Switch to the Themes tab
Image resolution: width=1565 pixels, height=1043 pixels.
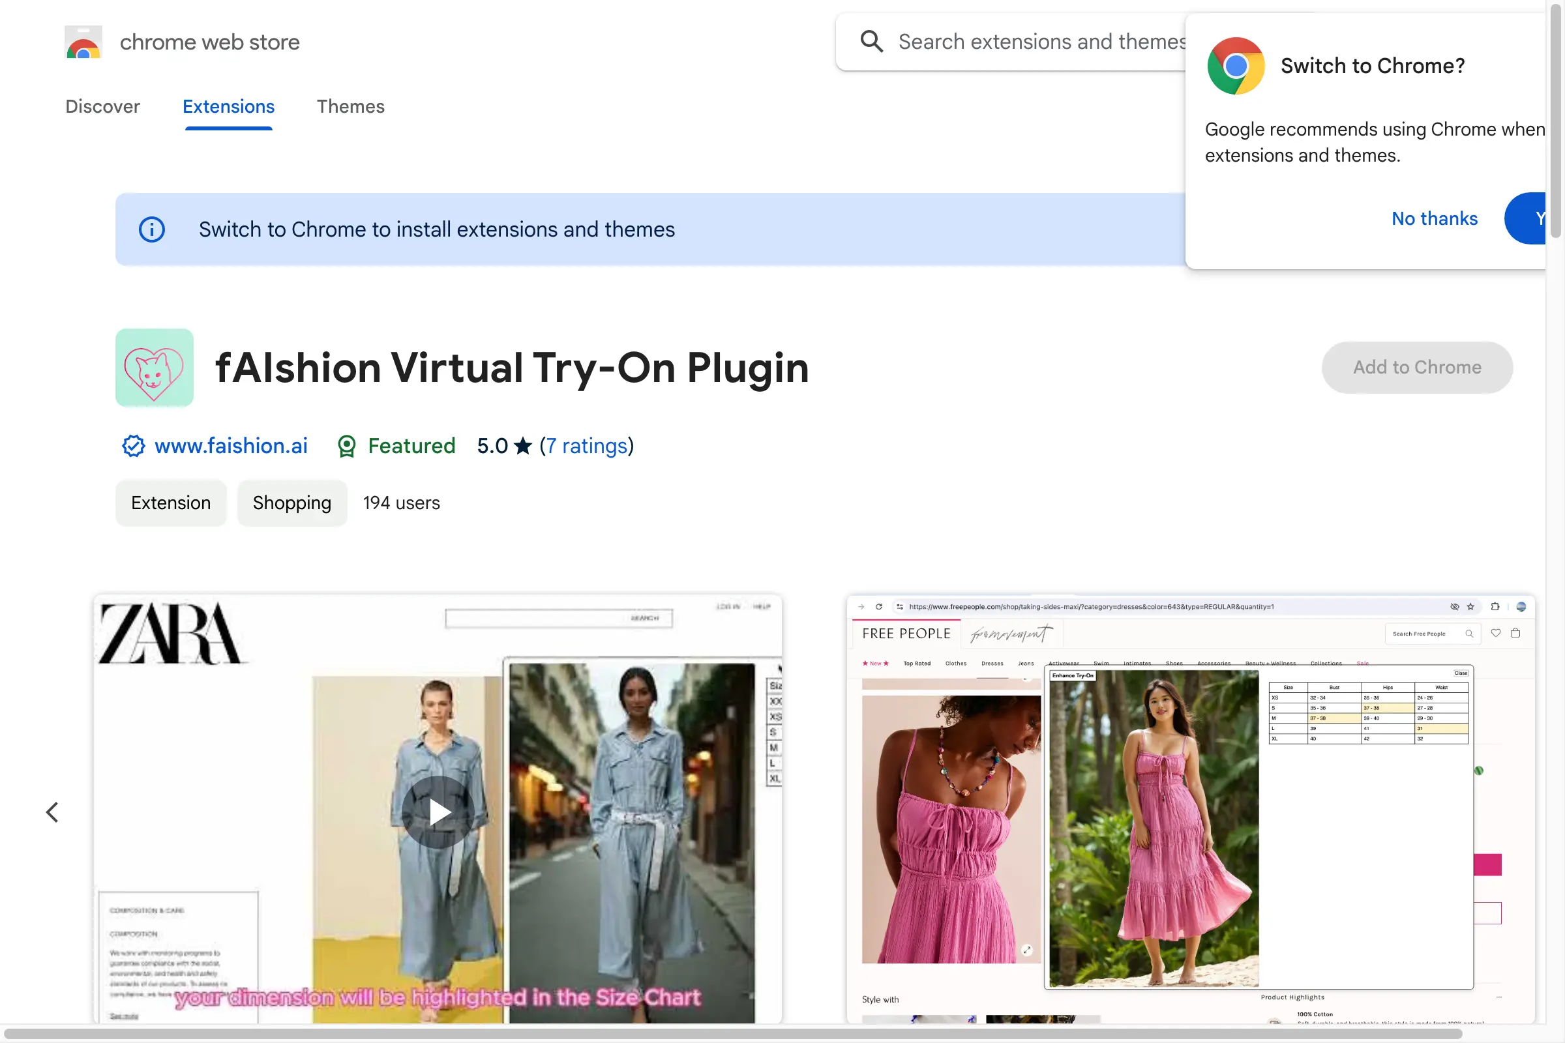[351, 106]
